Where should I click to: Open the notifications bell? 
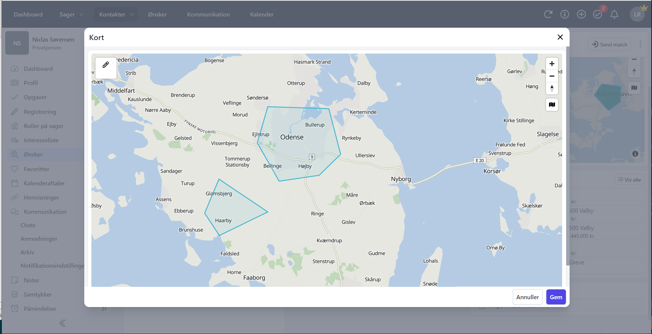614,15
